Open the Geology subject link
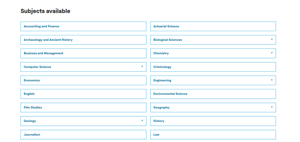Viewport: 300px width, 142px height. (83, 121)
